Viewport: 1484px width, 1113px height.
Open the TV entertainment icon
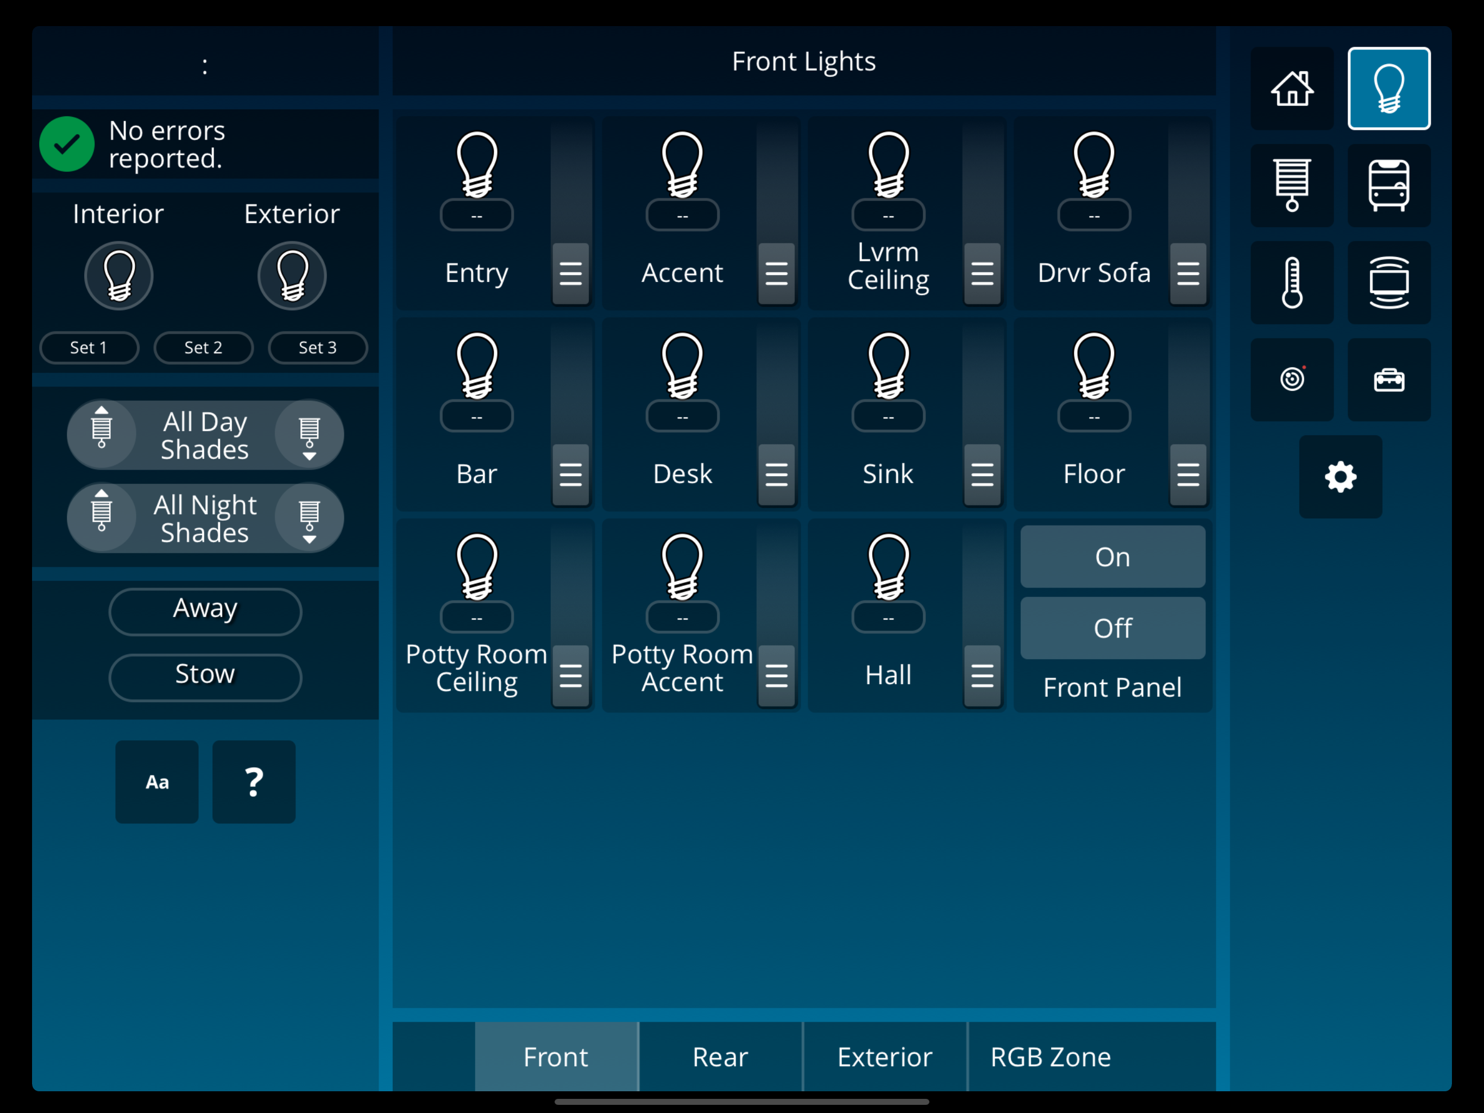pos(1389,283)
